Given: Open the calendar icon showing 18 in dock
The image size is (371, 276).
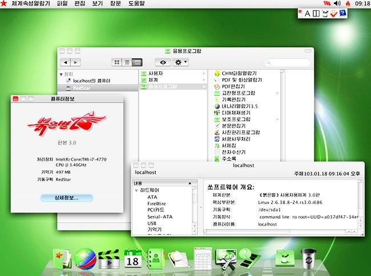Looking at the screenshot, I should [132, 259].
